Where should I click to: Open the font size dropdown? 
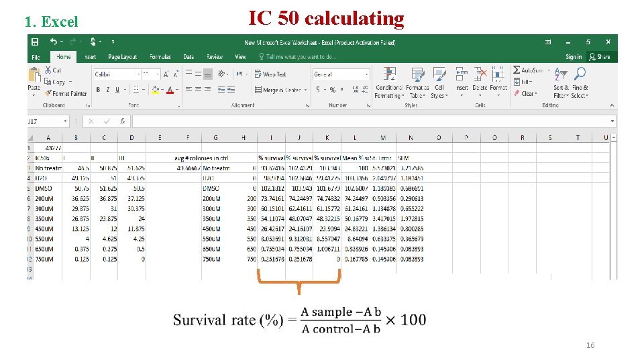pos(158,74)
